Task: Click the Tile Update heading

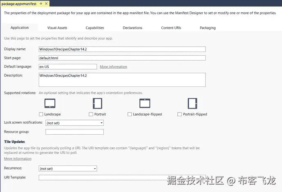Action: 15,142
